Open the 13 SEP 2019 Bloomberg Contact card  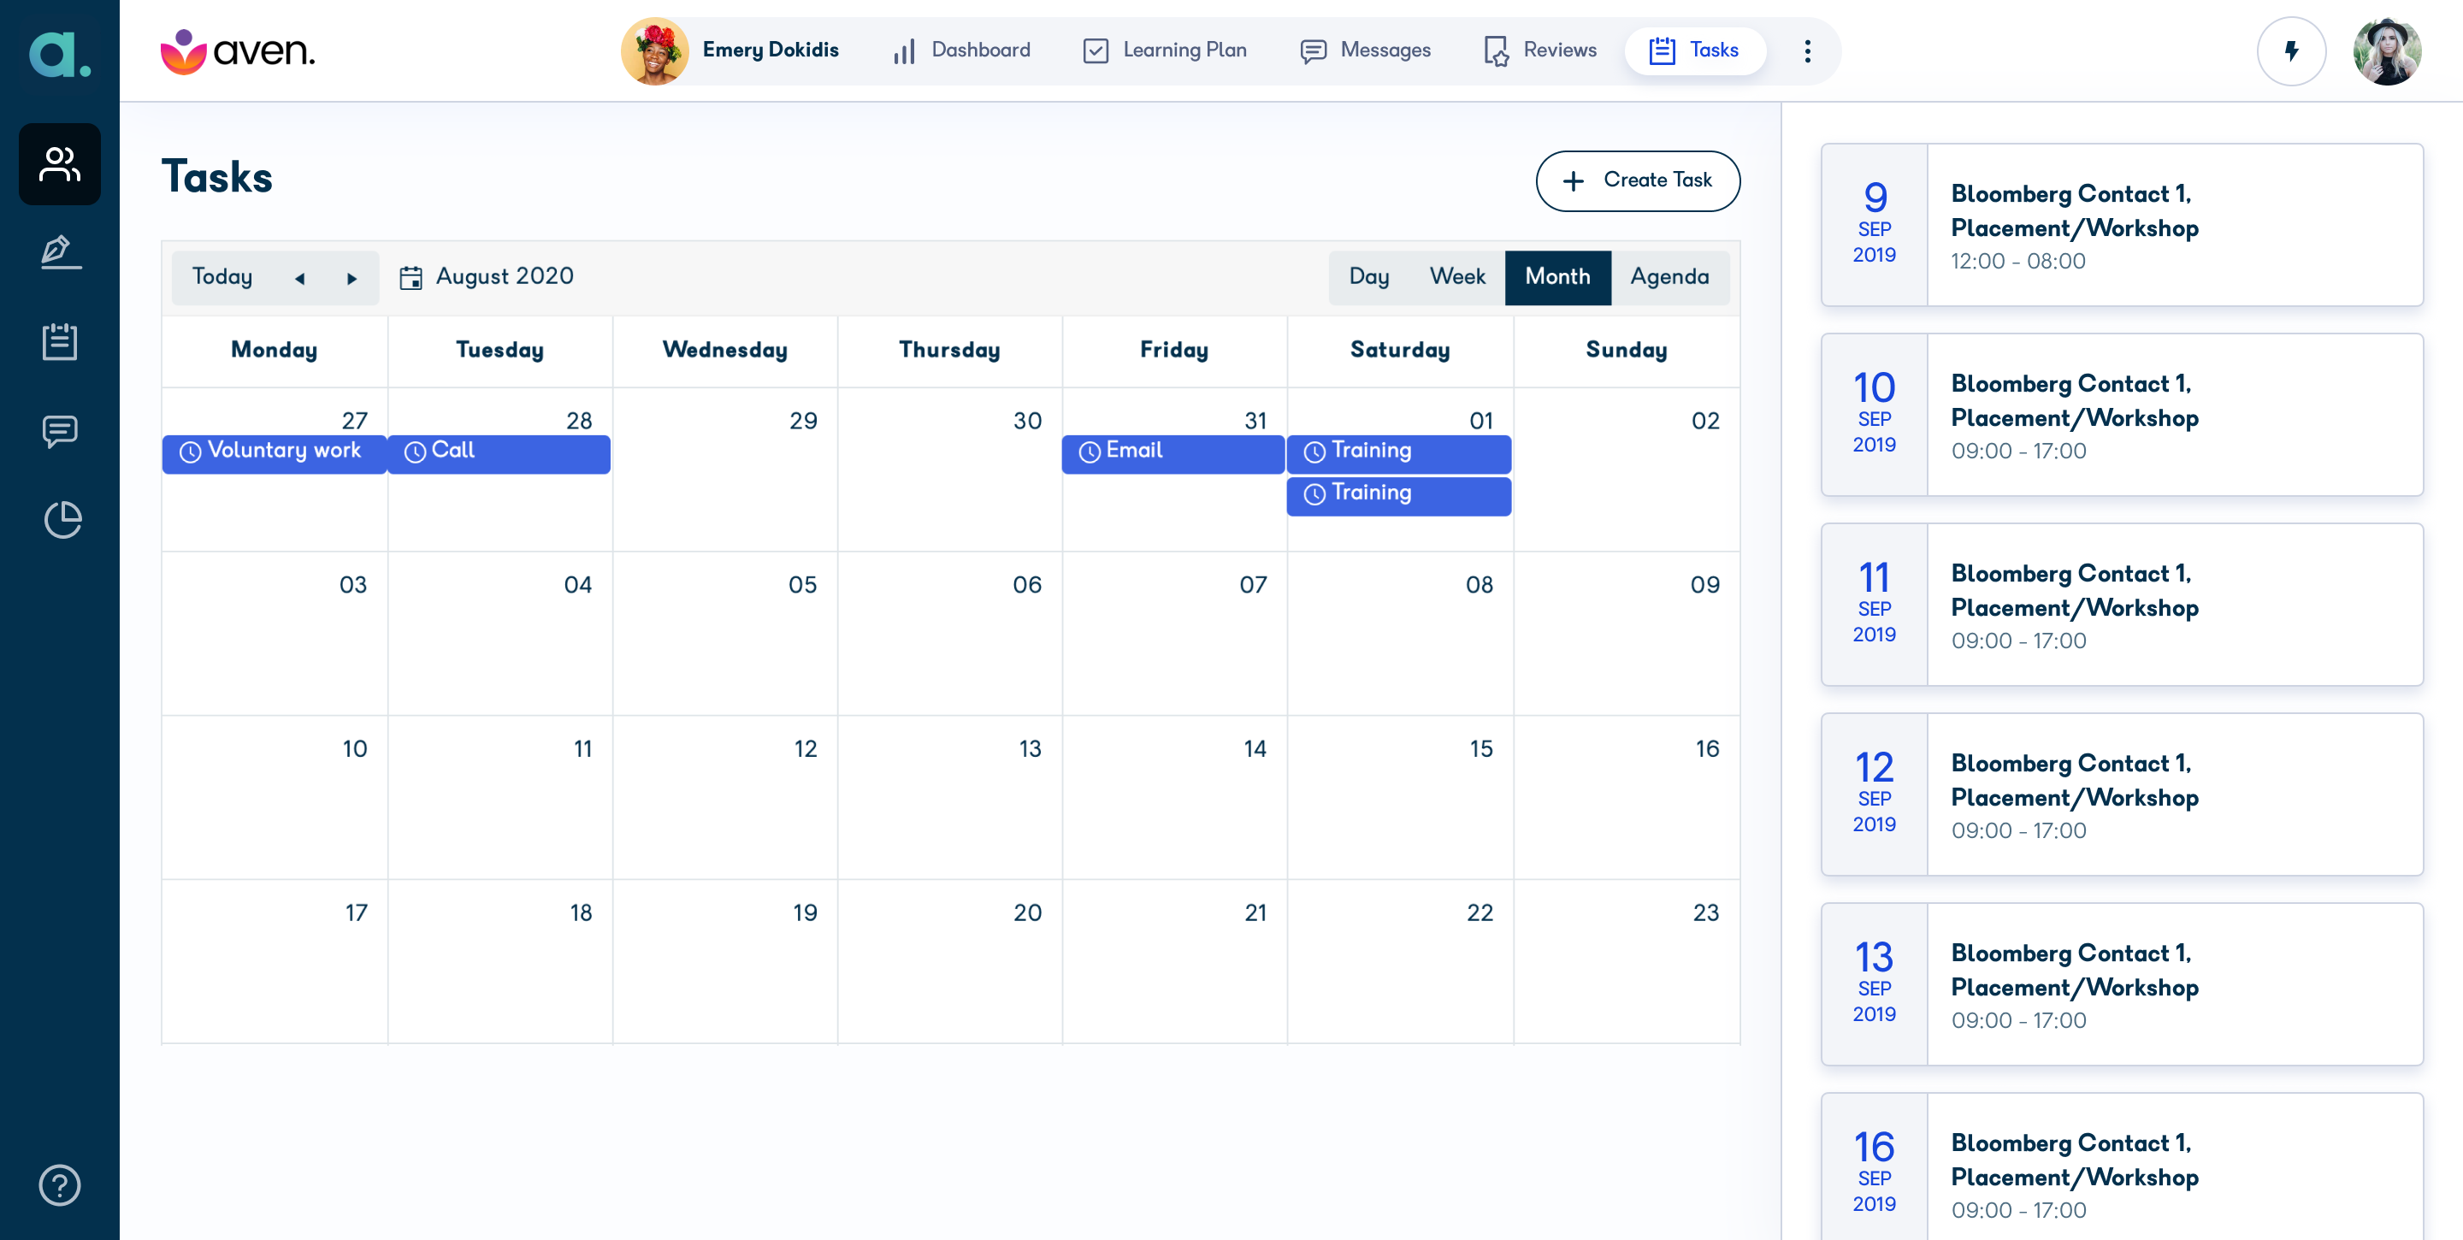coord(2122,983)
